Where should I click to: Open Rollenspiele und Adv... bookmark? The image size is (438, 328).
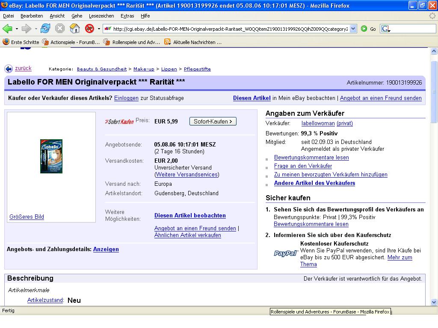[x=132, y=42]
